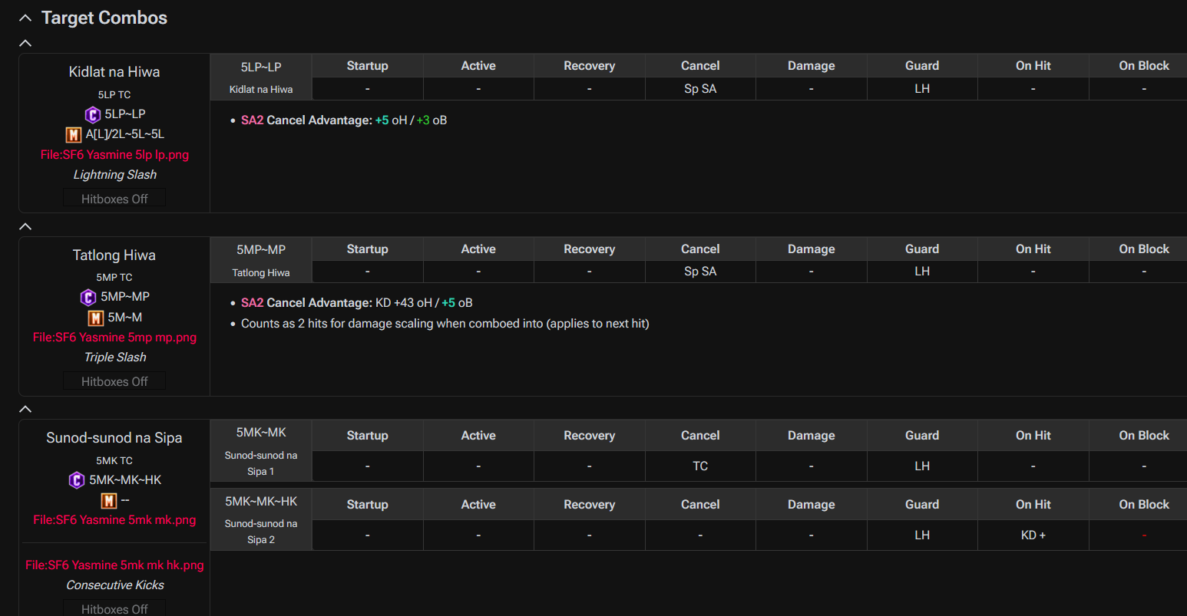Toggle Hitboxes Off for Kidlat na Hiwa
Screen dimensions: 1187x616
coord(114,199)
